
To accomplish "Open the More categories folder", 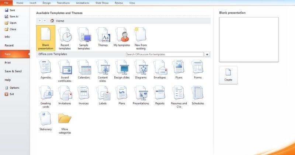I will [65, 123].
